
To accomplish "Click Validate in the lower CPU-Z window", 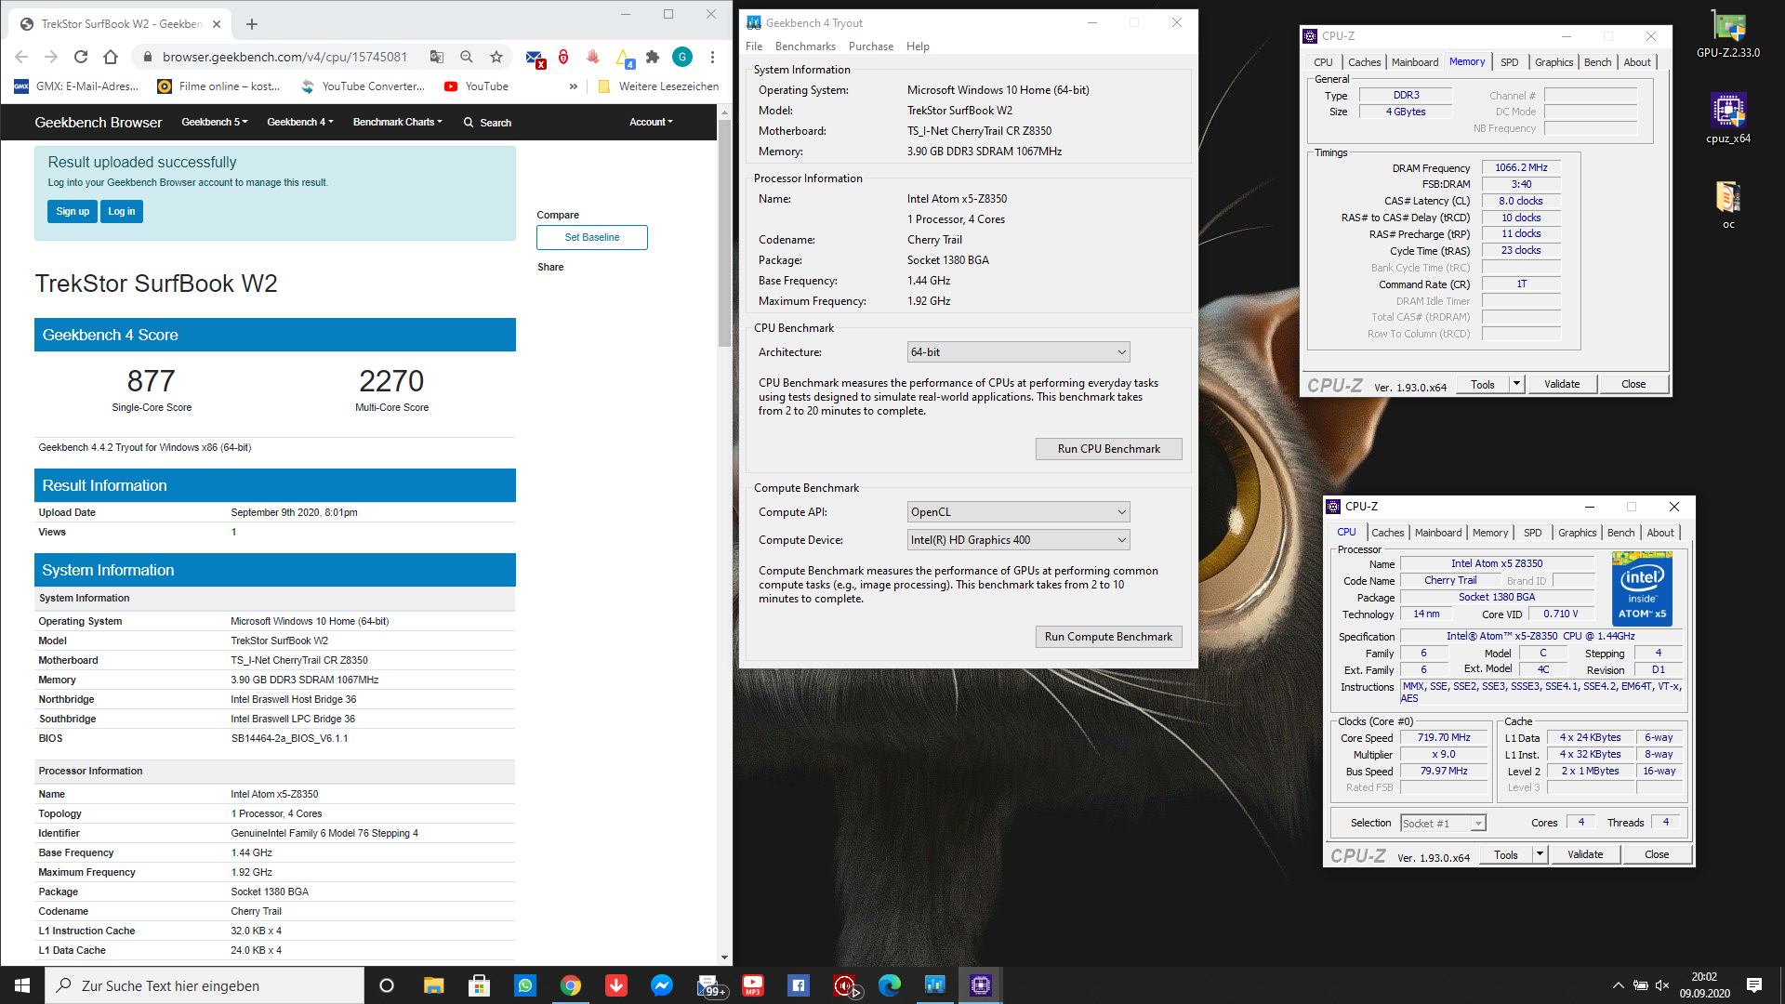I will point(1585,854).
